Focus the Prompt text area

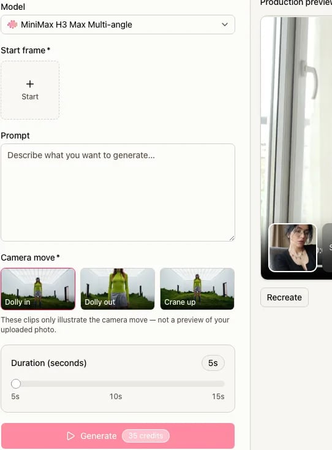click(x=118, y=193)
